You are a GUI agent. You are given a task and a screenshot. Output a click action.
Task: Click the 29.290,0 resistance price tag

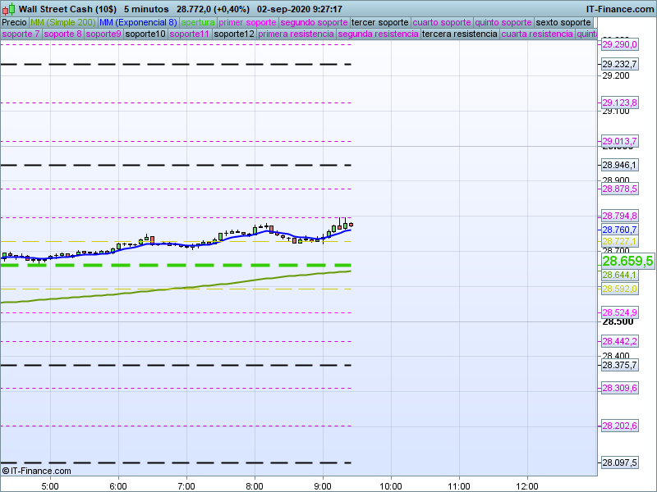pyautogui.click(x=620, y=44)
